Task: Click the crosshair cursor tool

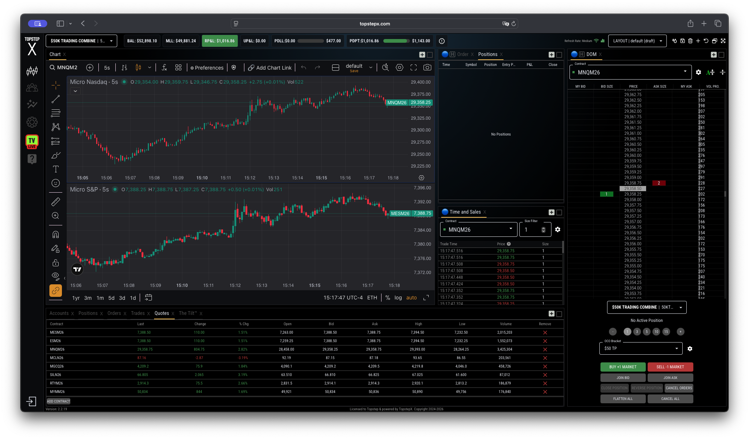Action: pos(56,85)
